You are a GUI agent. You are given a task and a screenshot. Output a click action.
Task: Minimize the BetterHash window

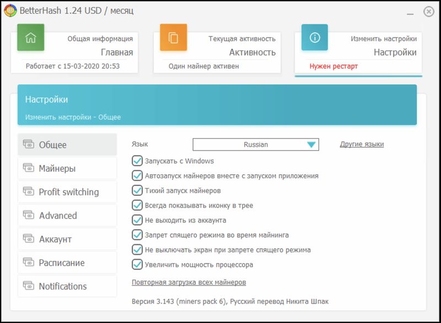tap(409, 12)
